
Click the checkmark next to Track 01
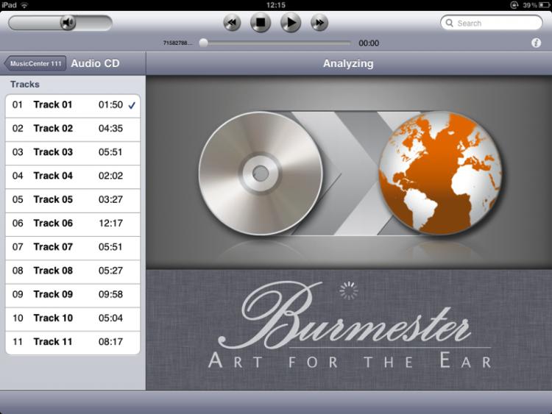(132, 105)
